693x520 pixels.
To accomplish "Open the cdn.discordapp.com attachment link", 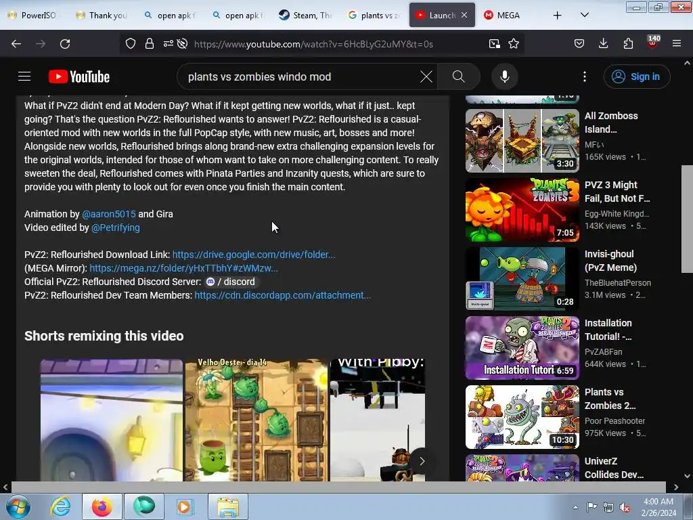I will pyautogui.click(x=283, y=295).
